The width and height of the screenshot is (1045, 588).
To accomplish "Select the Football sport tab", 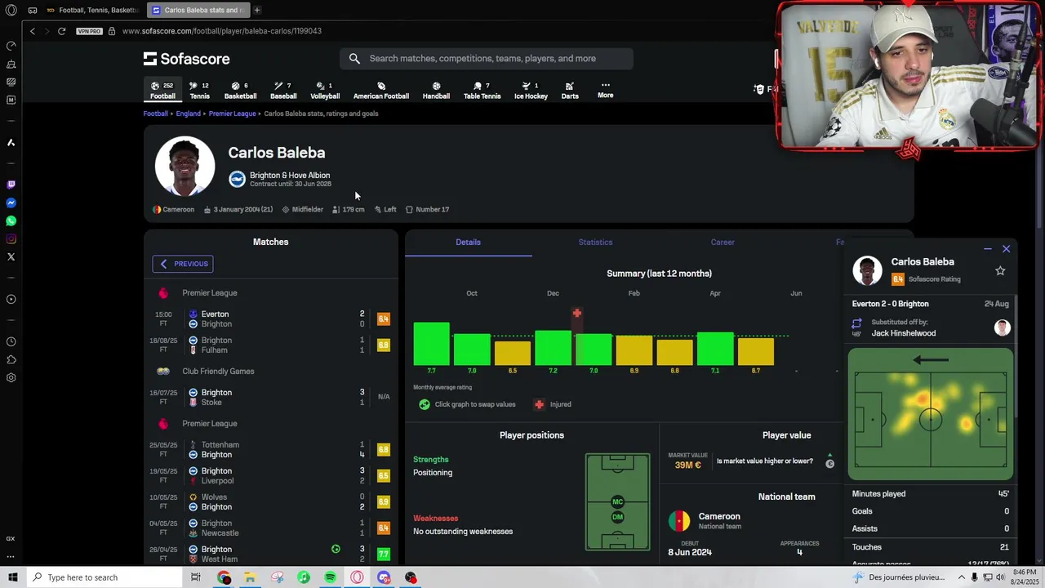I will coord(162,91).
